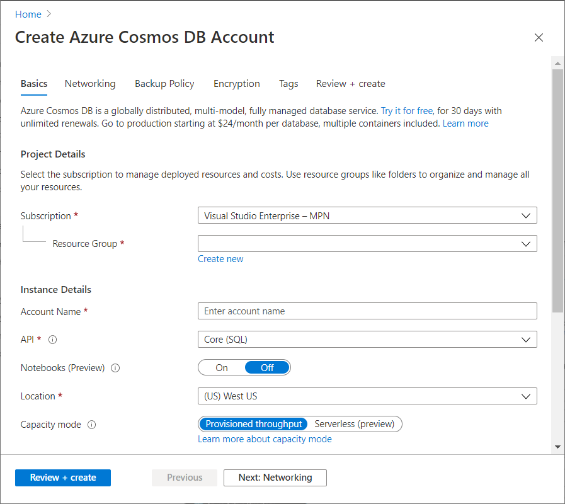Image resolution: width=565 pixels, height=504 pixels.
Task: Open the API dropdown showing Core (SQL)
Action: point(367,340)
